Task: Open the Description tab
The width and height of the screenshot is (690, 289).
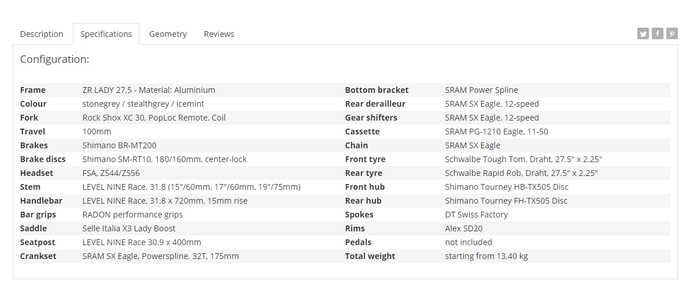Action: pos(42,34)
